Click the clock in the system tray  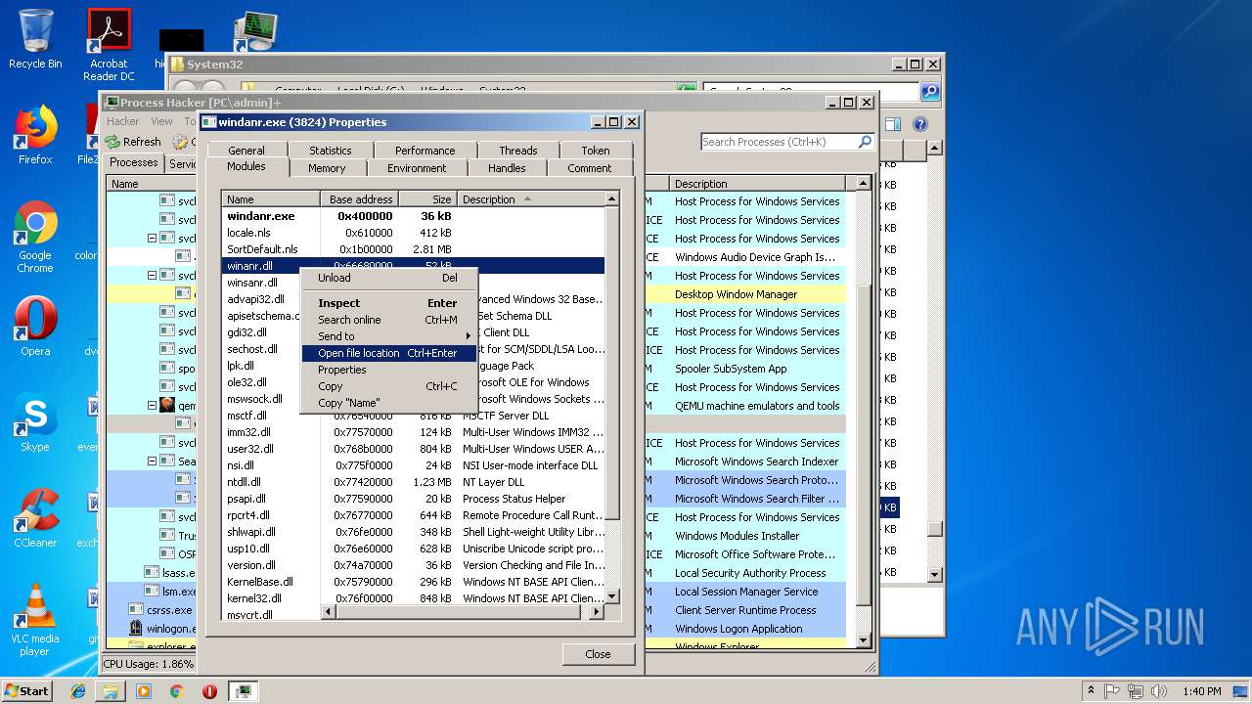click(1201, 691)
